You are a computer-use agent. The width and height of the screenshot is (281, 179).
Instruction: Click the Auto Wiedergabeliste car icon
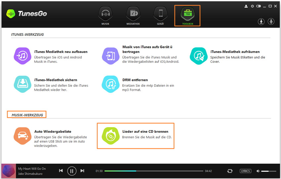pos(22,136)
